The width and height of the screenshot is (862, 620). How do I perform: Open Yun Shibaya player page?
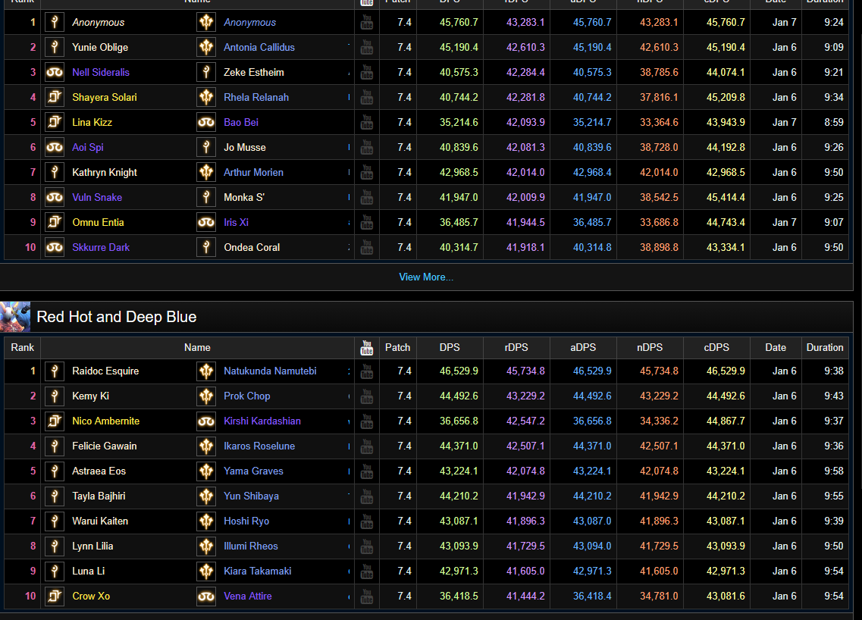[251, 496]
